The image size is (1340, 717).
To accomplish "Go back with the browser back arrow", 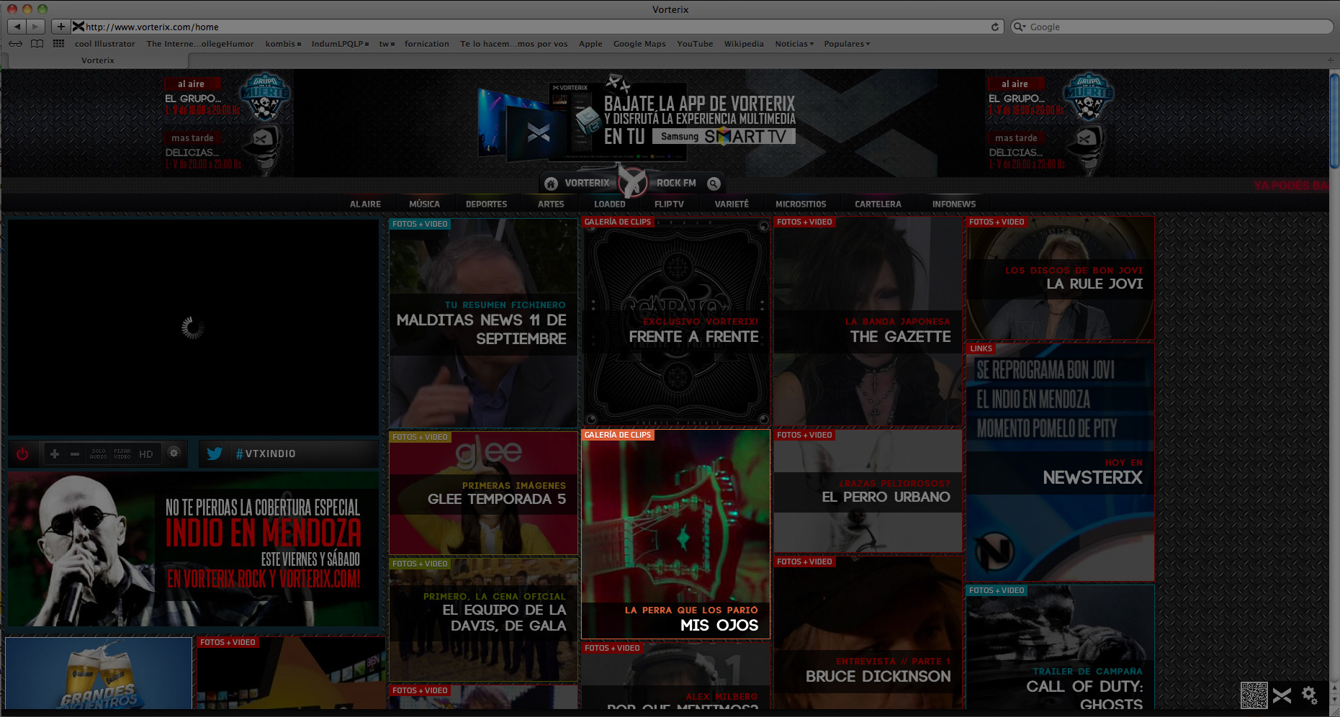I will coord(17,27).
